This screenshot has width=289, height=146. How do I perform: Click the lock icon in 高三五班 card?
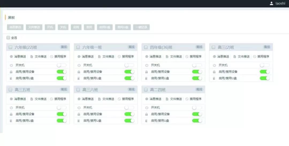(x=11, y=114)
